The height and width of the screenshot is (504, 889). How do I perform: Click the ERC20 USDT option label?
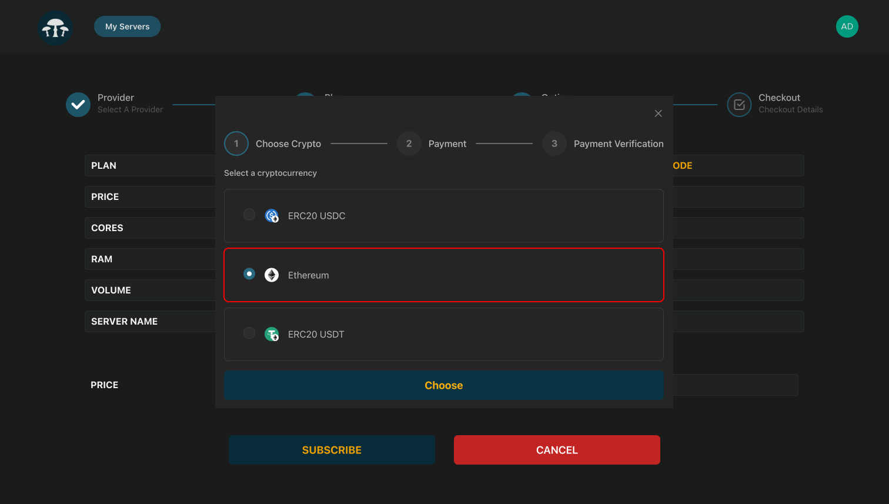tap(316, 334)
